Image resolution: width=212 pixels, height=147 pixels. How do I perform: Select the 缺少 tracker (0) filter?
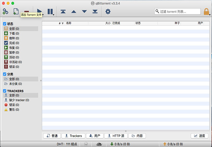[20, 100]
